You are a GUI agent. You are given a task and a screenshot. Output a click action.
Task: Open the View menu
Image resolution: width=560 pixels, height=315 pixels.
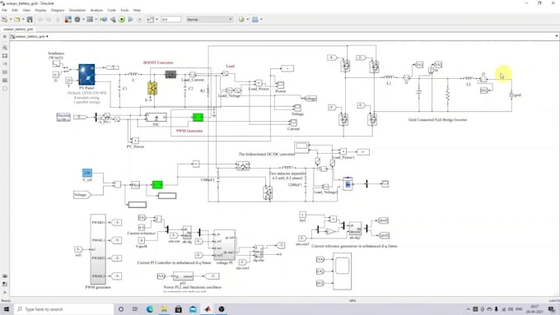point(26,10)
